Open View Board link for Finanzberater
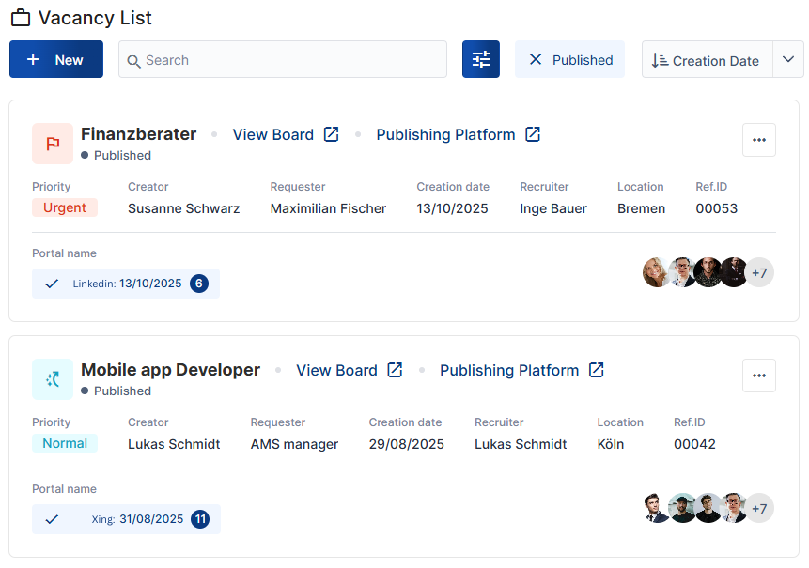Screen dimensions: 809x568 point(272,134)
